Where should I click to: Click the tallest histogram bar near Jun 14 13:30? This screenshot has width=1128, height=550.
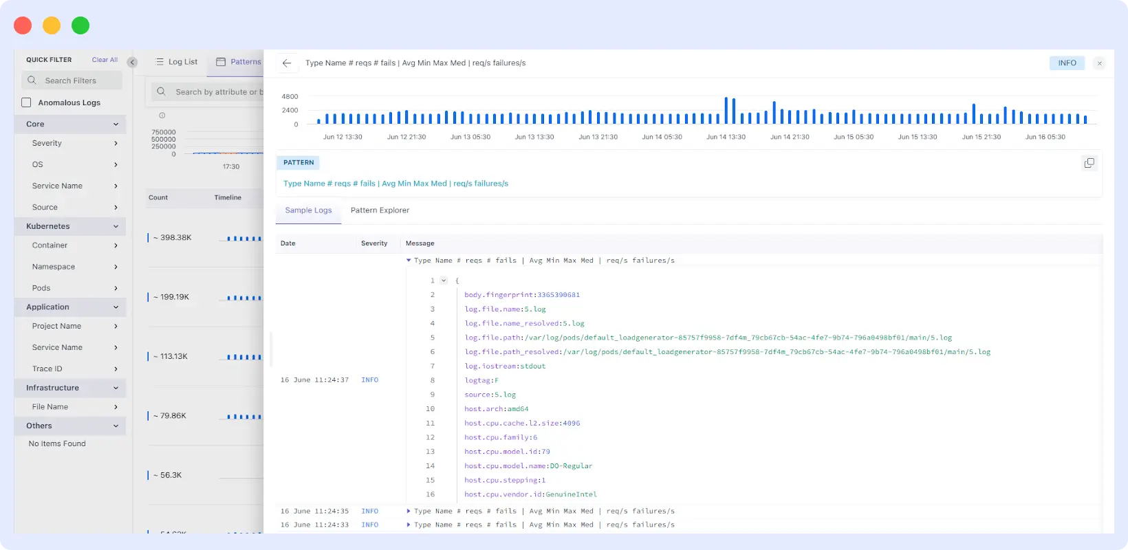(726, 111)
